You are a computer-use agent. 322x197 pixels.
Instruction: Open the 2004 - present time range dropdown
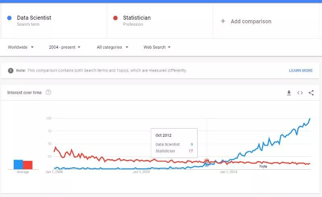65,47
